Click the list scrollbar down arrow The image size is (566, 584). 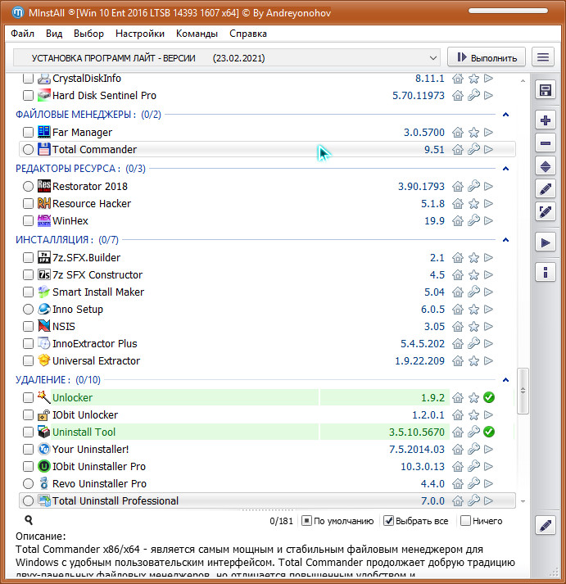tap(523, 502)
